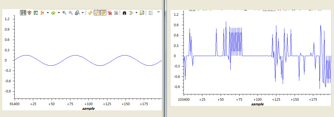Viewport: 334px width, 117px height.
Task: Select the measurement marker ruler icon
Action: [36, 13]
